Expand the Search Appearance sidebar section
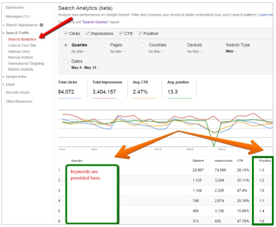The width and height of the screenshot is (276, 227). (4, 25)
